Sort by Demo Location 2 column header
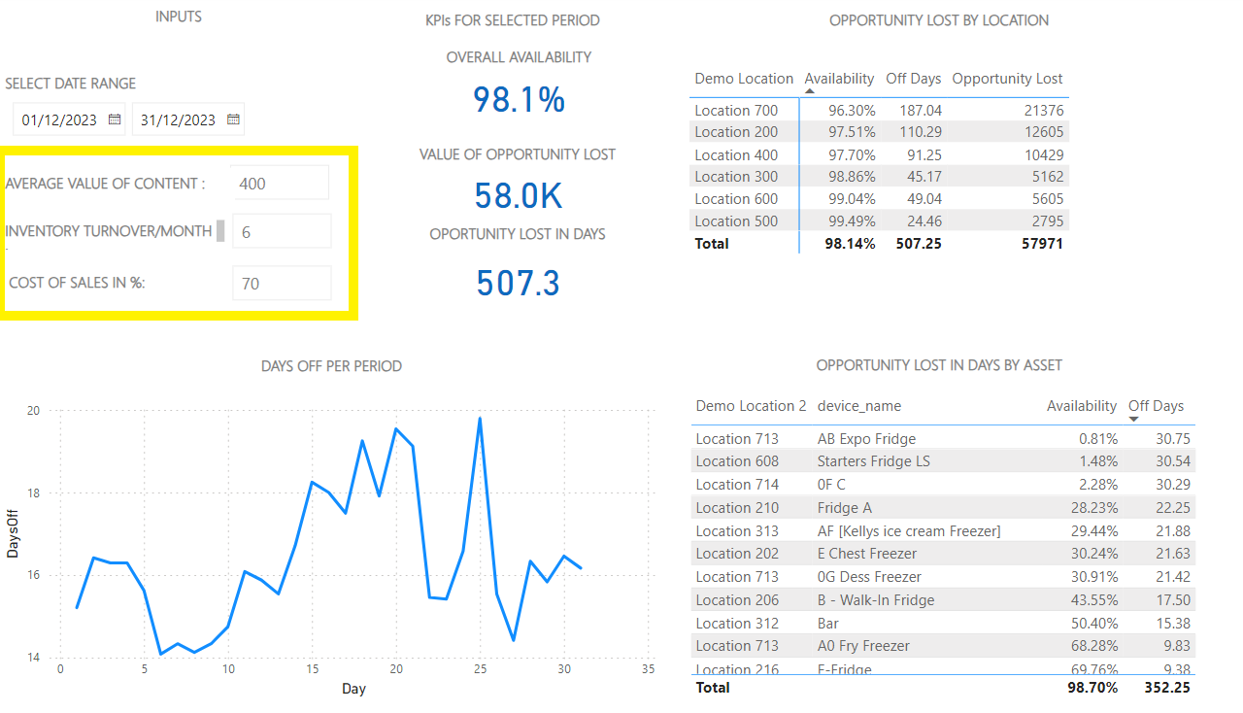1243x713 pixels. (x=752, y=406)
